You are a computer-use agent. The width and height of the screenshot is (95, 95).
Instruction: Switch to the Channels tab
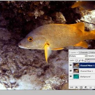[84, 53]
